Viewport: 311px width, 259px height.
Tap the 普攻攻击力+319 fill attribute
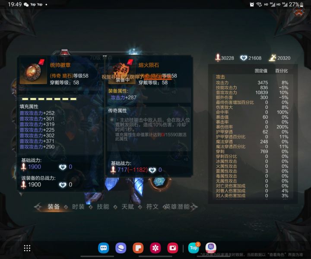point(37,124)
